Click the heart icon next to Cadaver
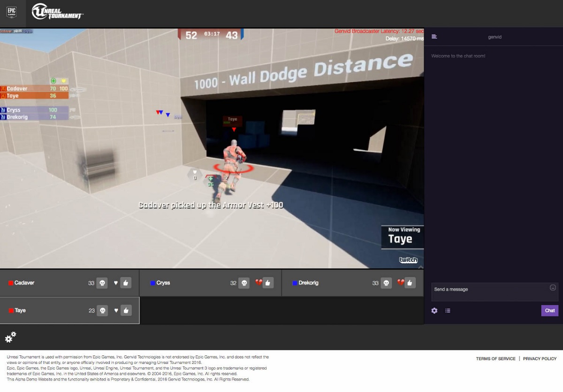 coord(116,283)
